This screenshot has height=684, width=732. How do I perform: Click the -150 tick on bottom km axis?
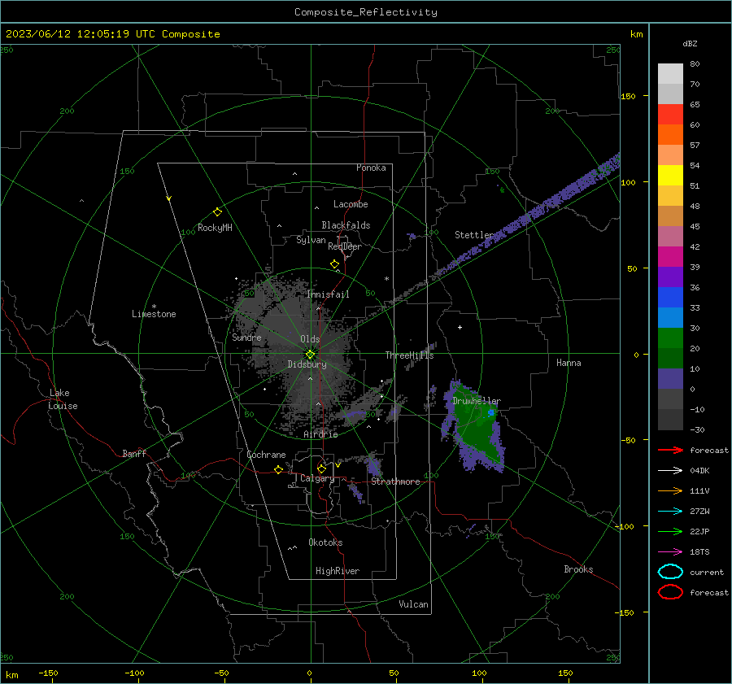tap(48, 673)
